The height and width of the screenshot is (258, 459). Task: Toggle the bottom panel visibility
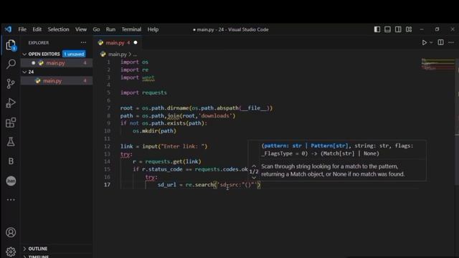387,29
